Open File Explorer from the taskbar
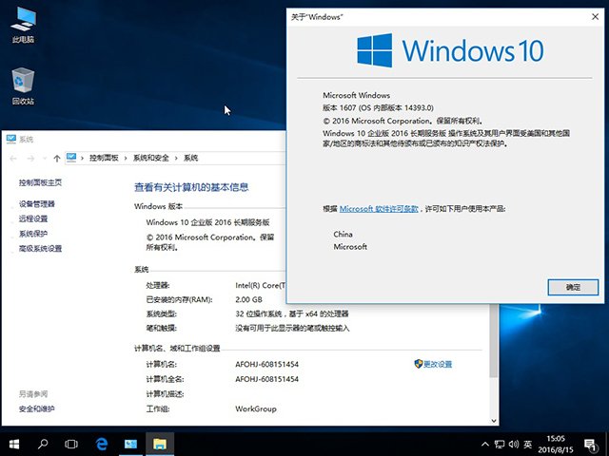Image resolution: width=609 pixels, height=456 pixels. point(160,444)
